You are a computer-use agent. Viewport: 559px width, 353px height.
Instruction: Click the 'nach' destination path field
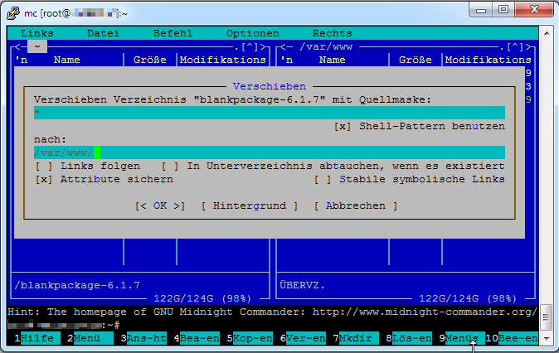pos(269,152)
